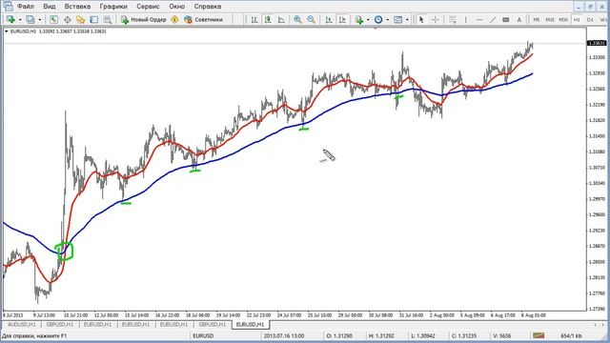Toggle the Navigator folder-star icon
This screenshot has width=610, height=343.
click(x=80, y=19)
